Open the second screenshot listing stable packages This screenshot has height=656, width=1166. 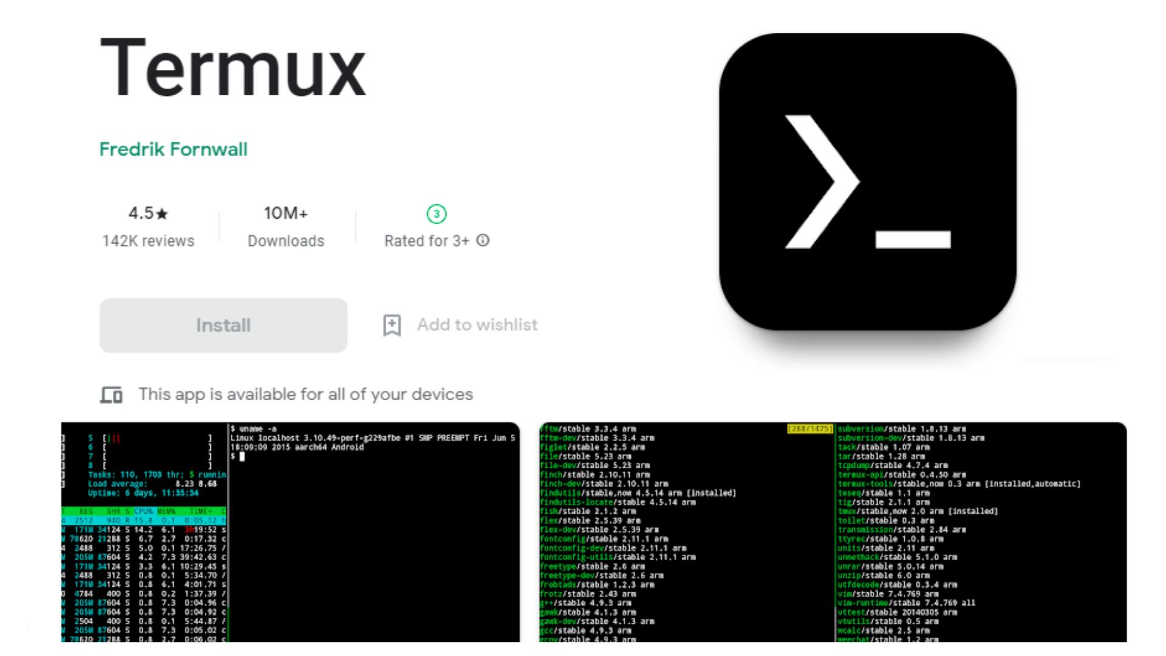tap(832, 531)
